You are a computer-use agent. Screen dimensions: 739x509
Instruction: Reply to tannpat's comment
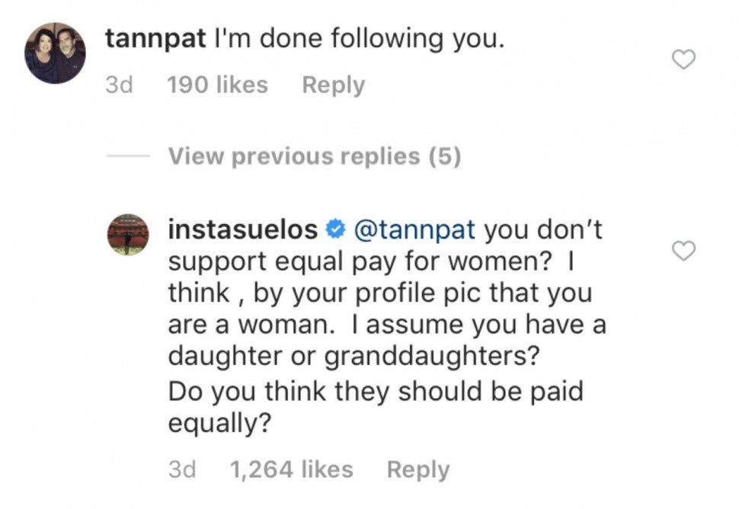[333, 85]
